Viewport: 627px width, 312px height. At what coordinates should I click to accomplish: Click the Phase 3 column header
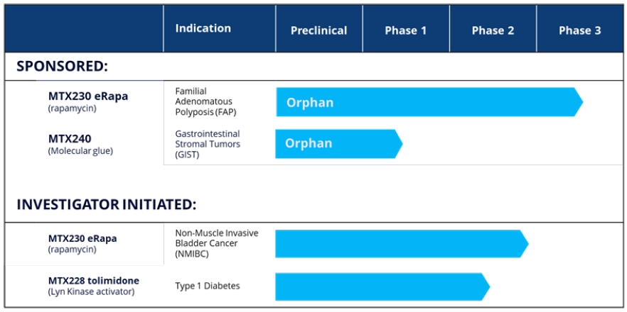[579, 30]
